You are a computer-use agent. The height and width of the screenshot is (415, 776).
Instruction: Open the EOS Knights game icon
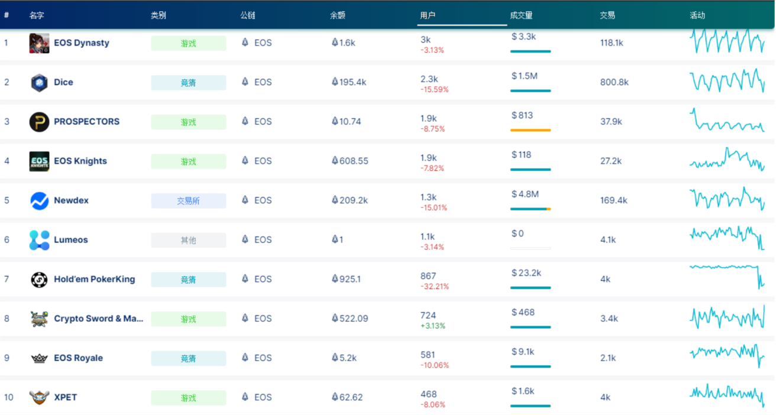(39, 161)
